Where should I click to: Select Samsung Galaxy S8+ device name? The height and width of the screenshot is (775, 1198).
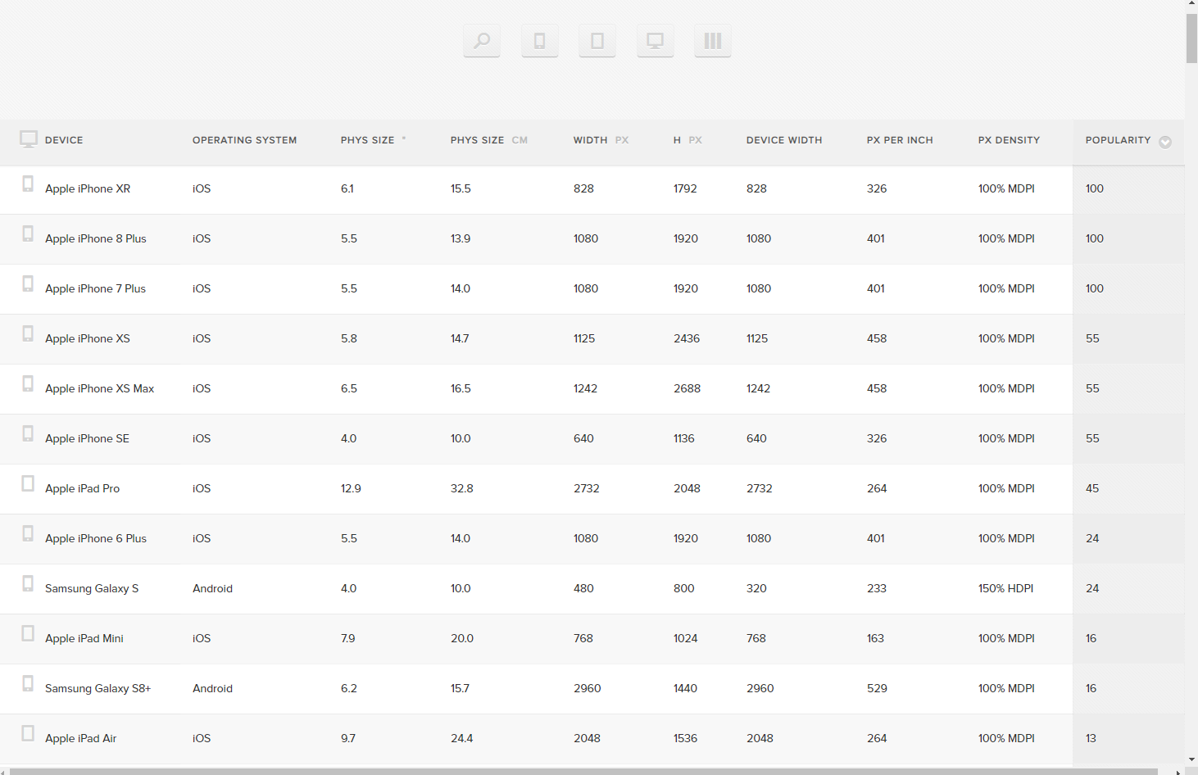[x=98, y=688]
